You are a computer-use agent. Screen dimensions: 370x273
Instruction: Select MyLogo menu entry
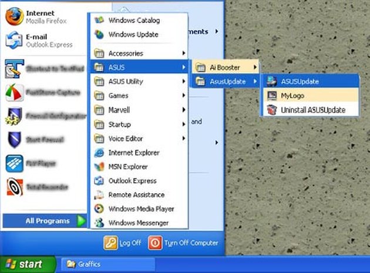[311, 96]
